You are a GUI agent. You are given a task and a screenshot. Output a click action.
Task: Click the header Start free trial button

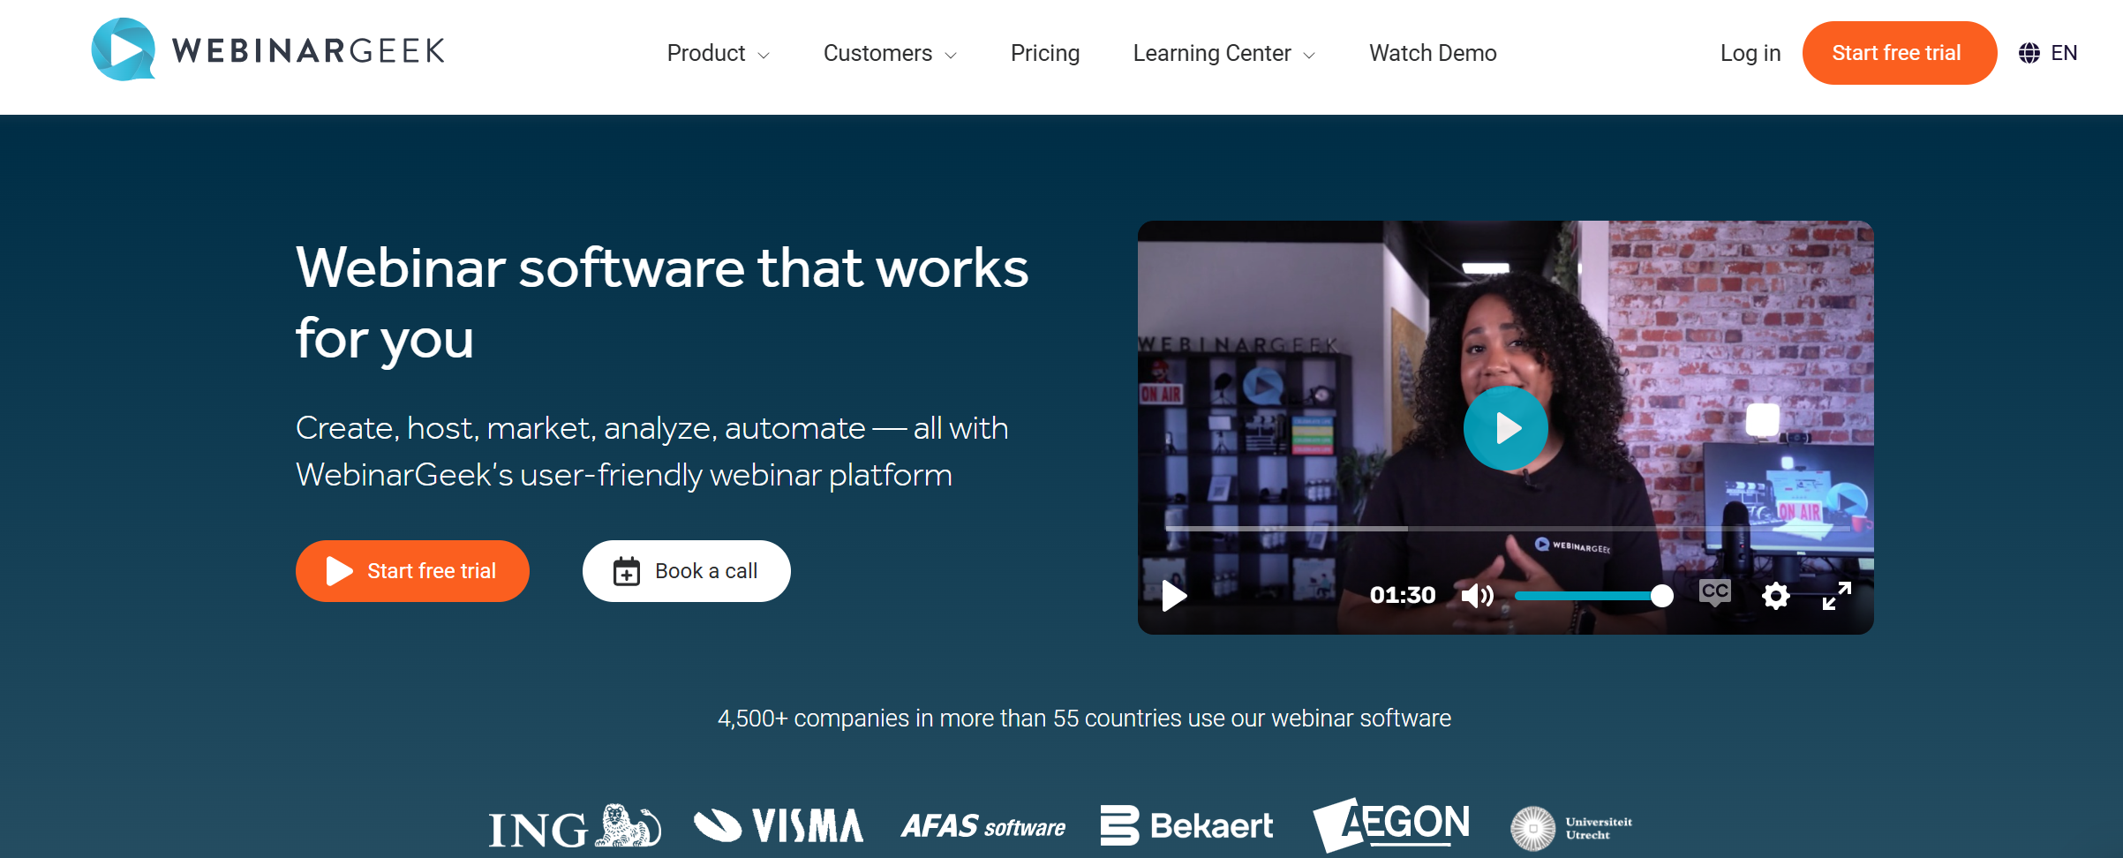(1899, 53)
